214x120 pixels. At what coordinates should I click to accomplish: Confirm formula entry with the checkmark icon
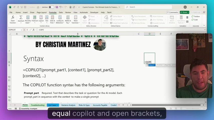pyautogui.click(x=30, y=30)
